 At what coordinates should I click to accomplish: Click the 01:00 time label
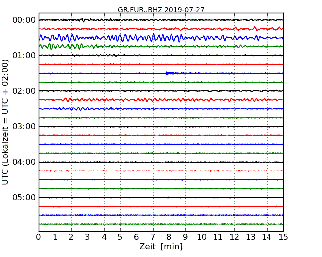point(24,55)
